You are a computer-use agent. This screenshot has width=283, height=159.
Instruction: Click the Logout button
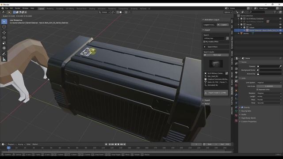point(223,25)
